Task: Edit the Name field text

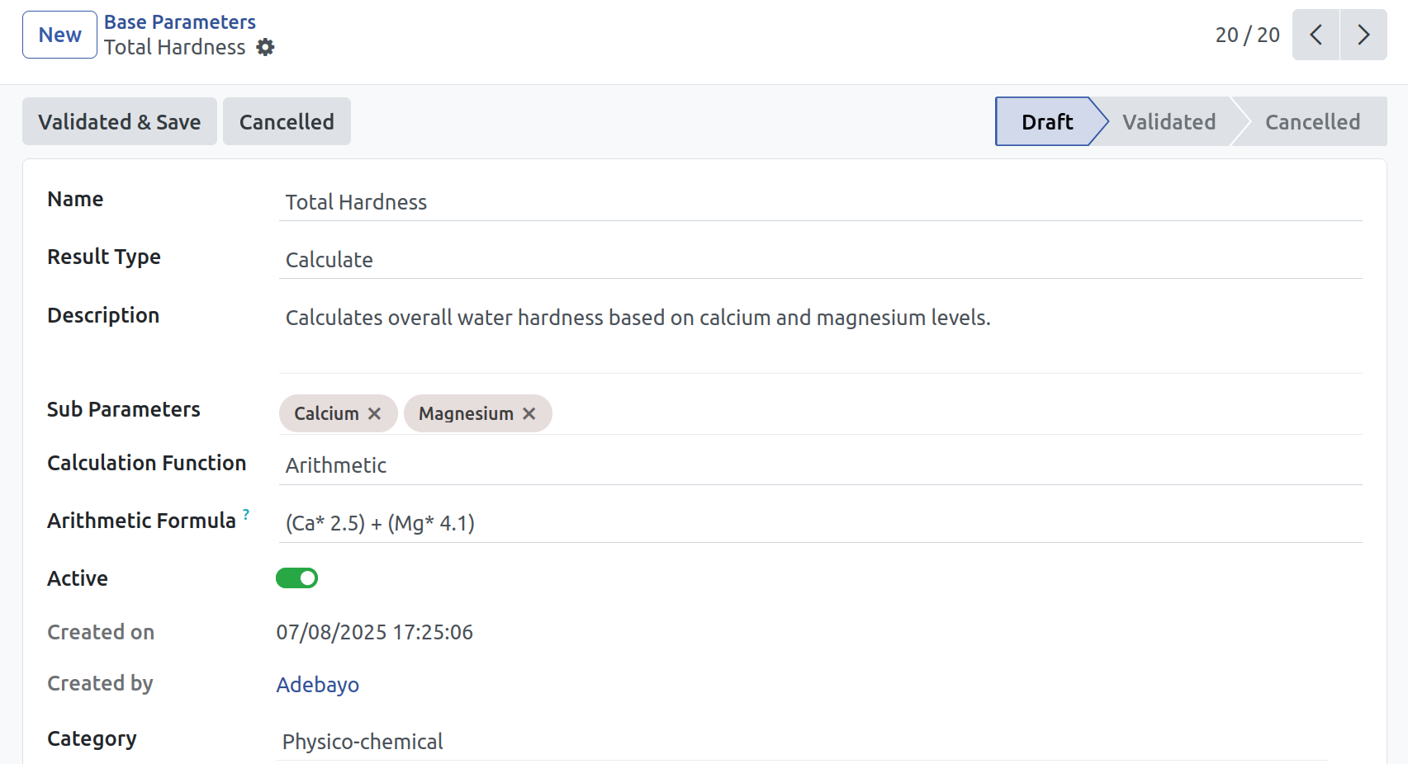Action: (819, 202)
